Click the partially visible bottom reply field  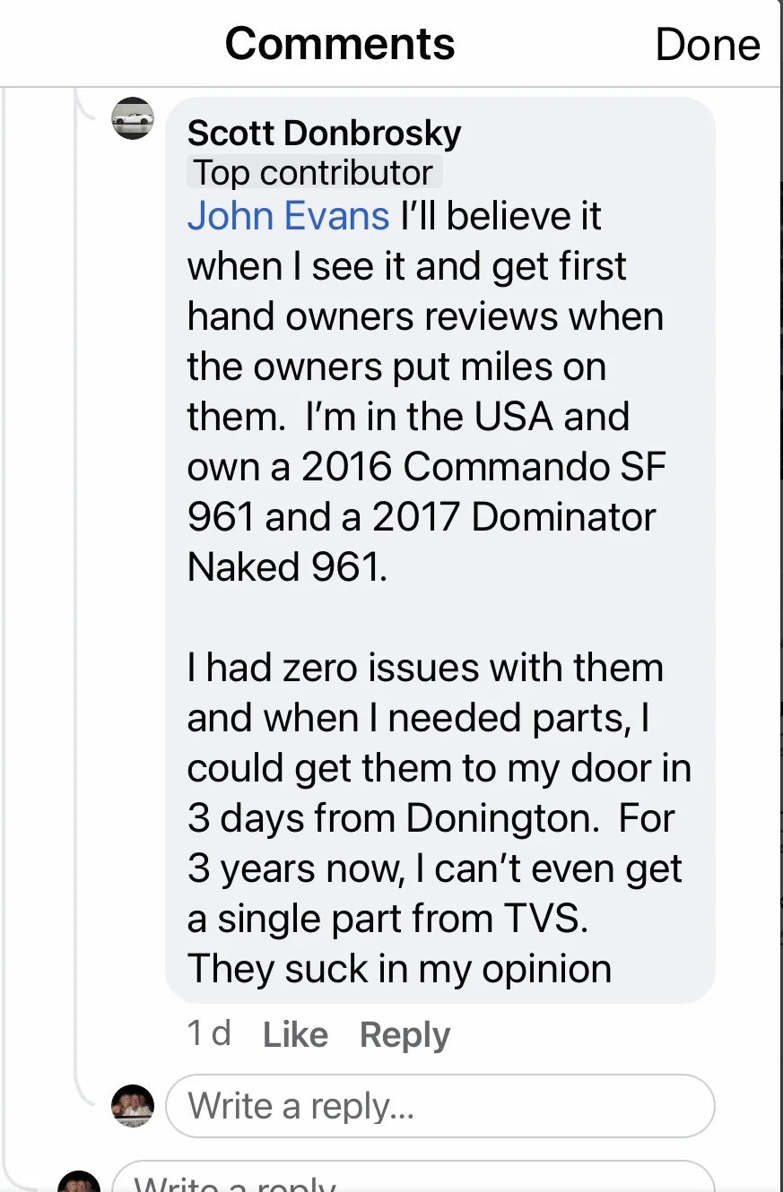[413, 1181]
